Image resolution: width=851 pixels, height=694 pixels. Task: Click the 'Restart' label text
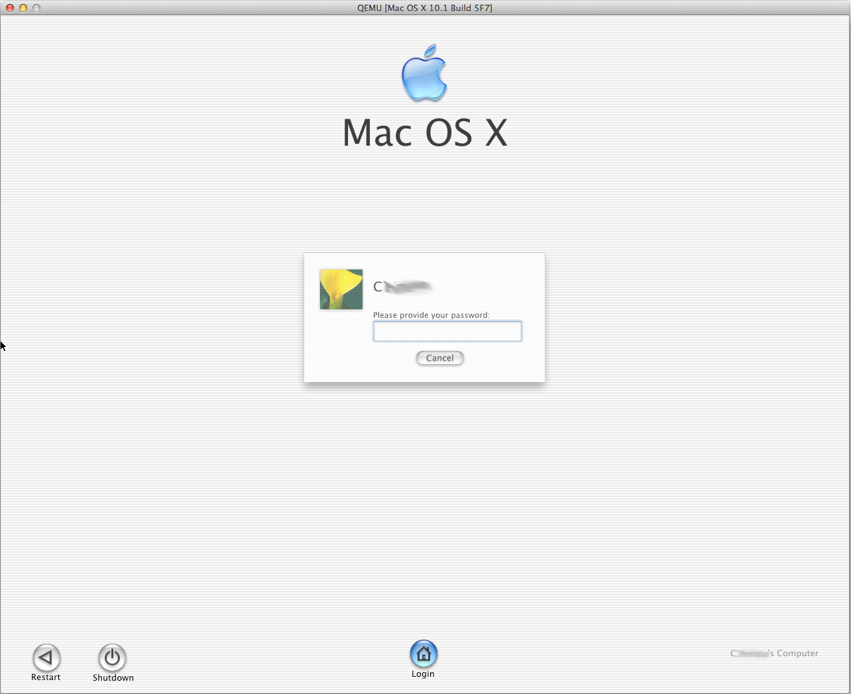[46, 677]
